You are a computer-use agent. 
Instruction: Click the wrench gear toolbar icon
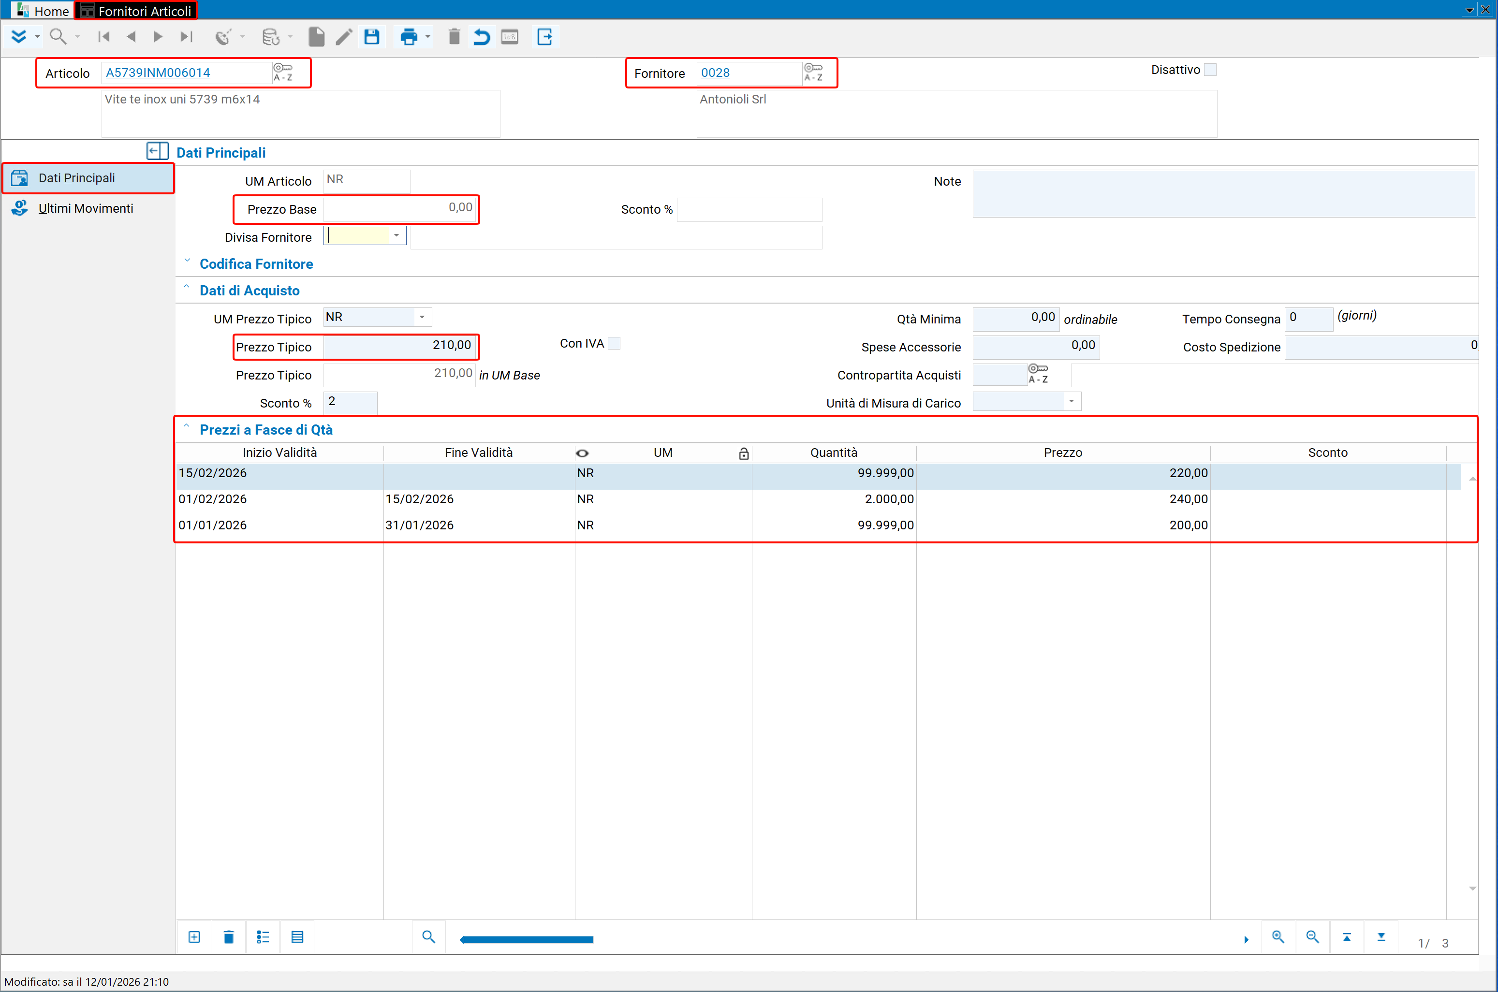pos(223,37)
